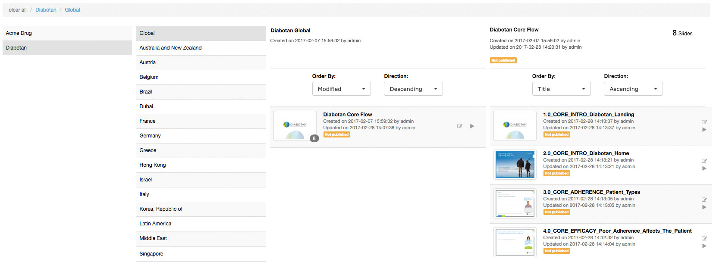Select the Greece region
The width and height of the screenshot is (713, 262).
(201, 150)
